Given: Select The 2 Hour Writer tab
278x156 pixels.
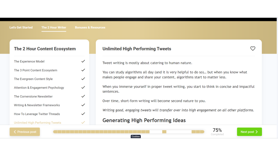Looking at the screenshot, I should click(x=54, y=27).
